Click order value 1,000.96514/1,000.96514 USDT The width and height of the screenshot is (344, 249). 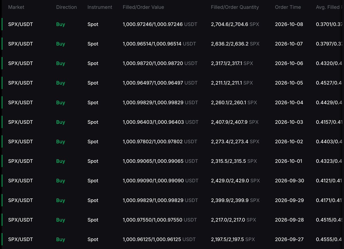[x=159, y=44]
